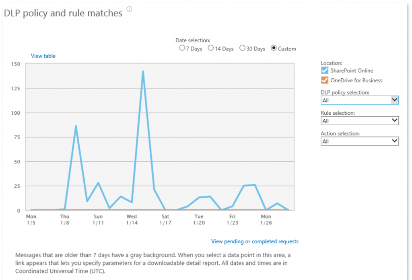Click the Wed 1/14 axis label
The image size is (412, 280).
click(132, 219)
